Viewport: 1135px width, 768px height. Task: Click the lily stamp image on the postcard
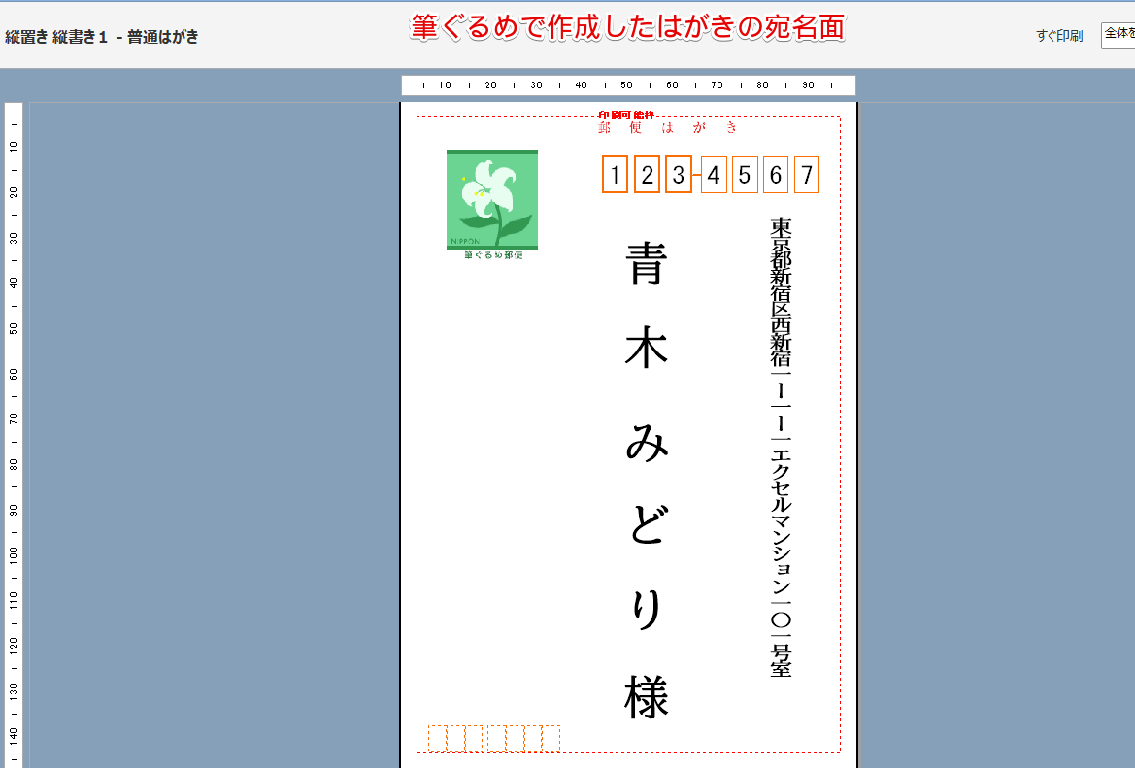click(x=491, y=199)
